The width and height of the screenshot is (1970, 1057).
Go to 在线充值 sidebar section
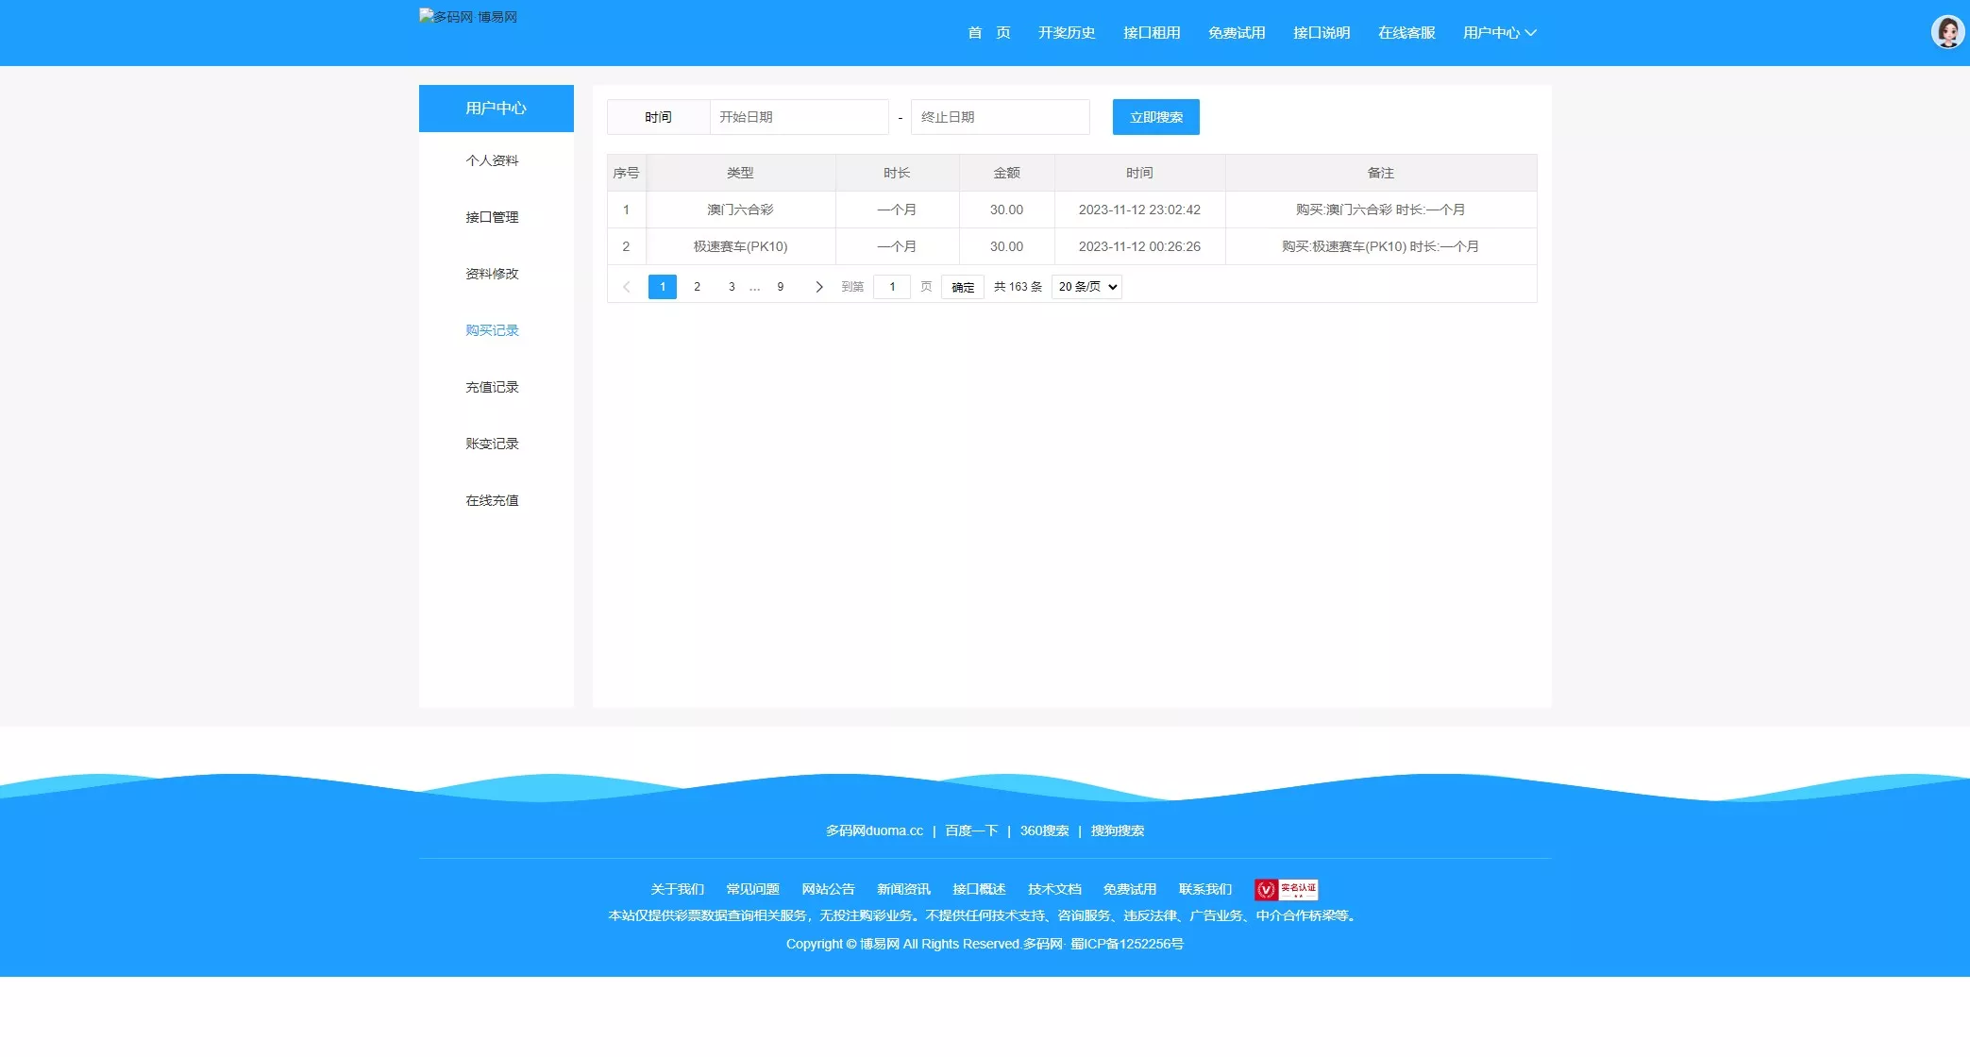[x=492, y=500]
